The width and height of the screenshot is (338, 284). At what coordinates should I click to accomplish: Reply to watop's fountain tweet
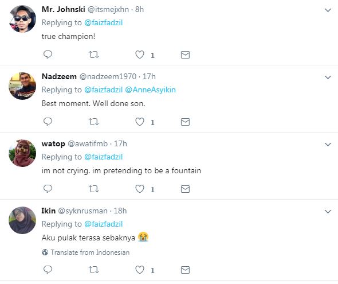click(x=48, y=189)
